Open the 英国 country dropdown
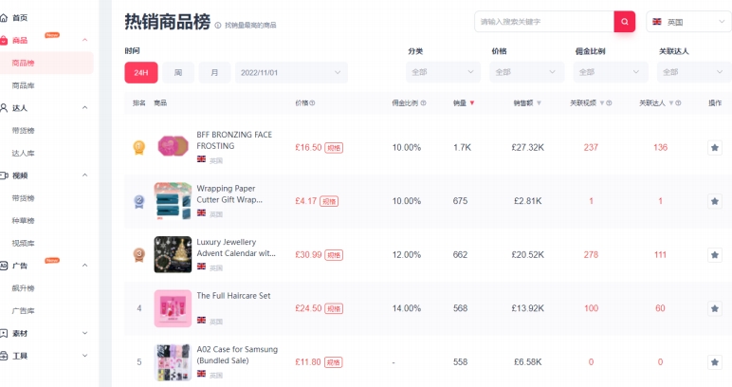 point(688,22)
